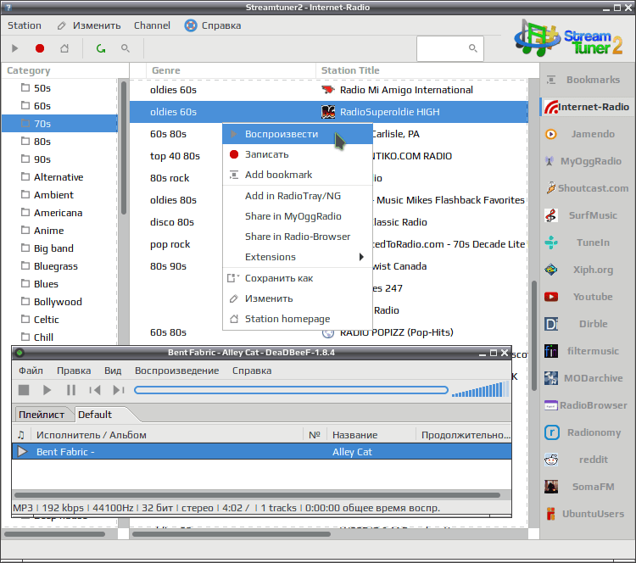Switch to the MyOggRadio channel
The height and width of the screenshot is (563, 636).
point(587,161)
